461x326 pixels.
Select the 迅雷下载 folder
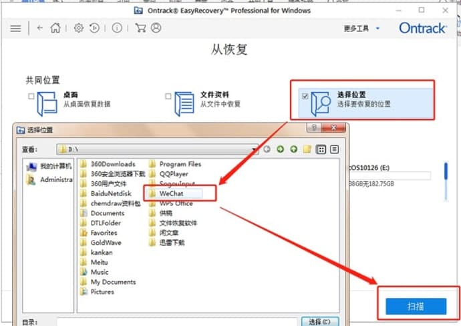[x=167, y=243]
